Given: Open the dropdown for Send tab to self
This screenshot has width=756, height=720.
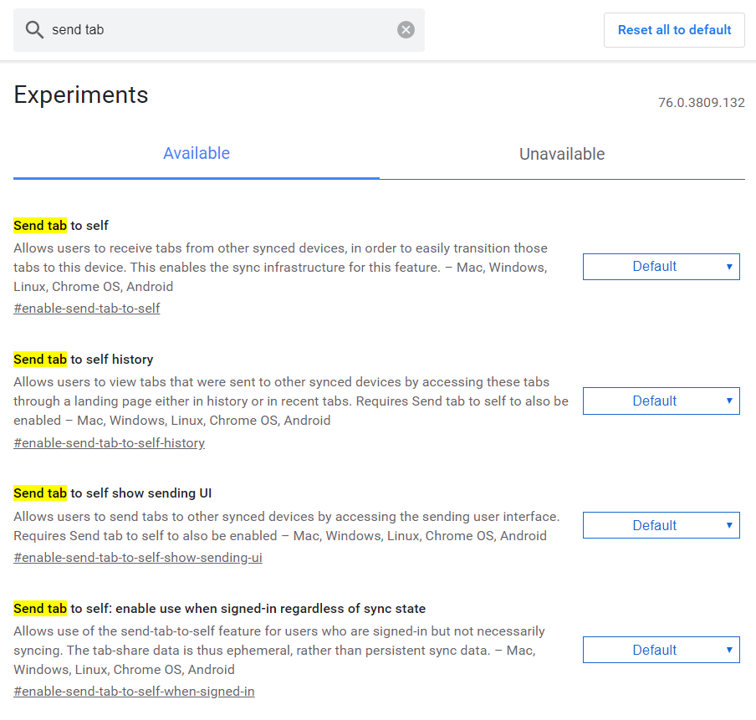Looking at the screenshot, I should point(661,267).
